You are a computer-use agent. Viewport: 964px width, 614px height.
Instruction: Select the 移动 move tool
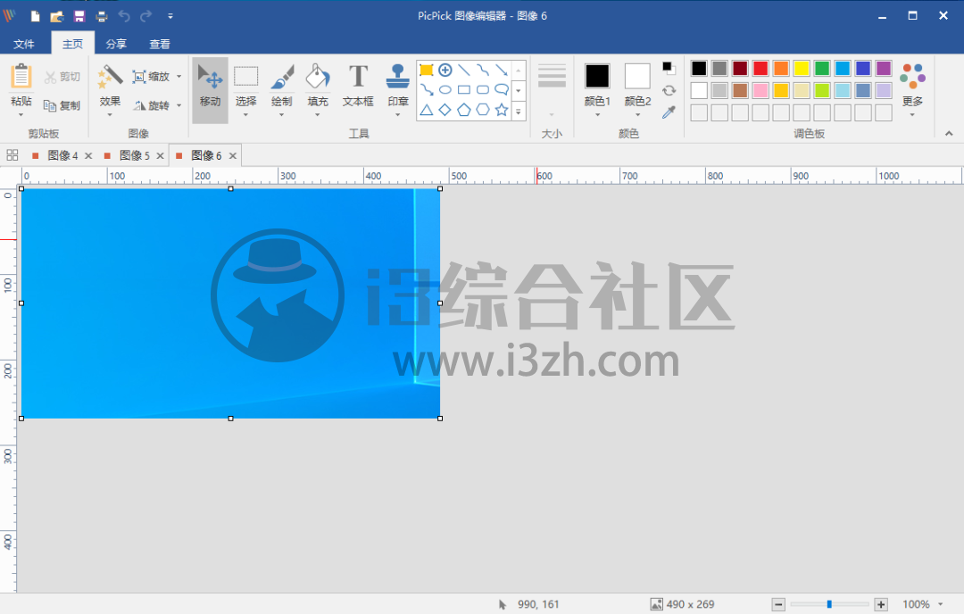pos(211,90)
